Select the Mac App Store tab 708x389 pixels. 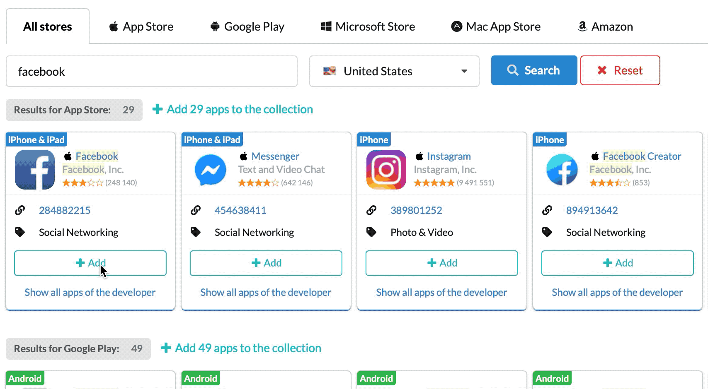pos(496,26)
